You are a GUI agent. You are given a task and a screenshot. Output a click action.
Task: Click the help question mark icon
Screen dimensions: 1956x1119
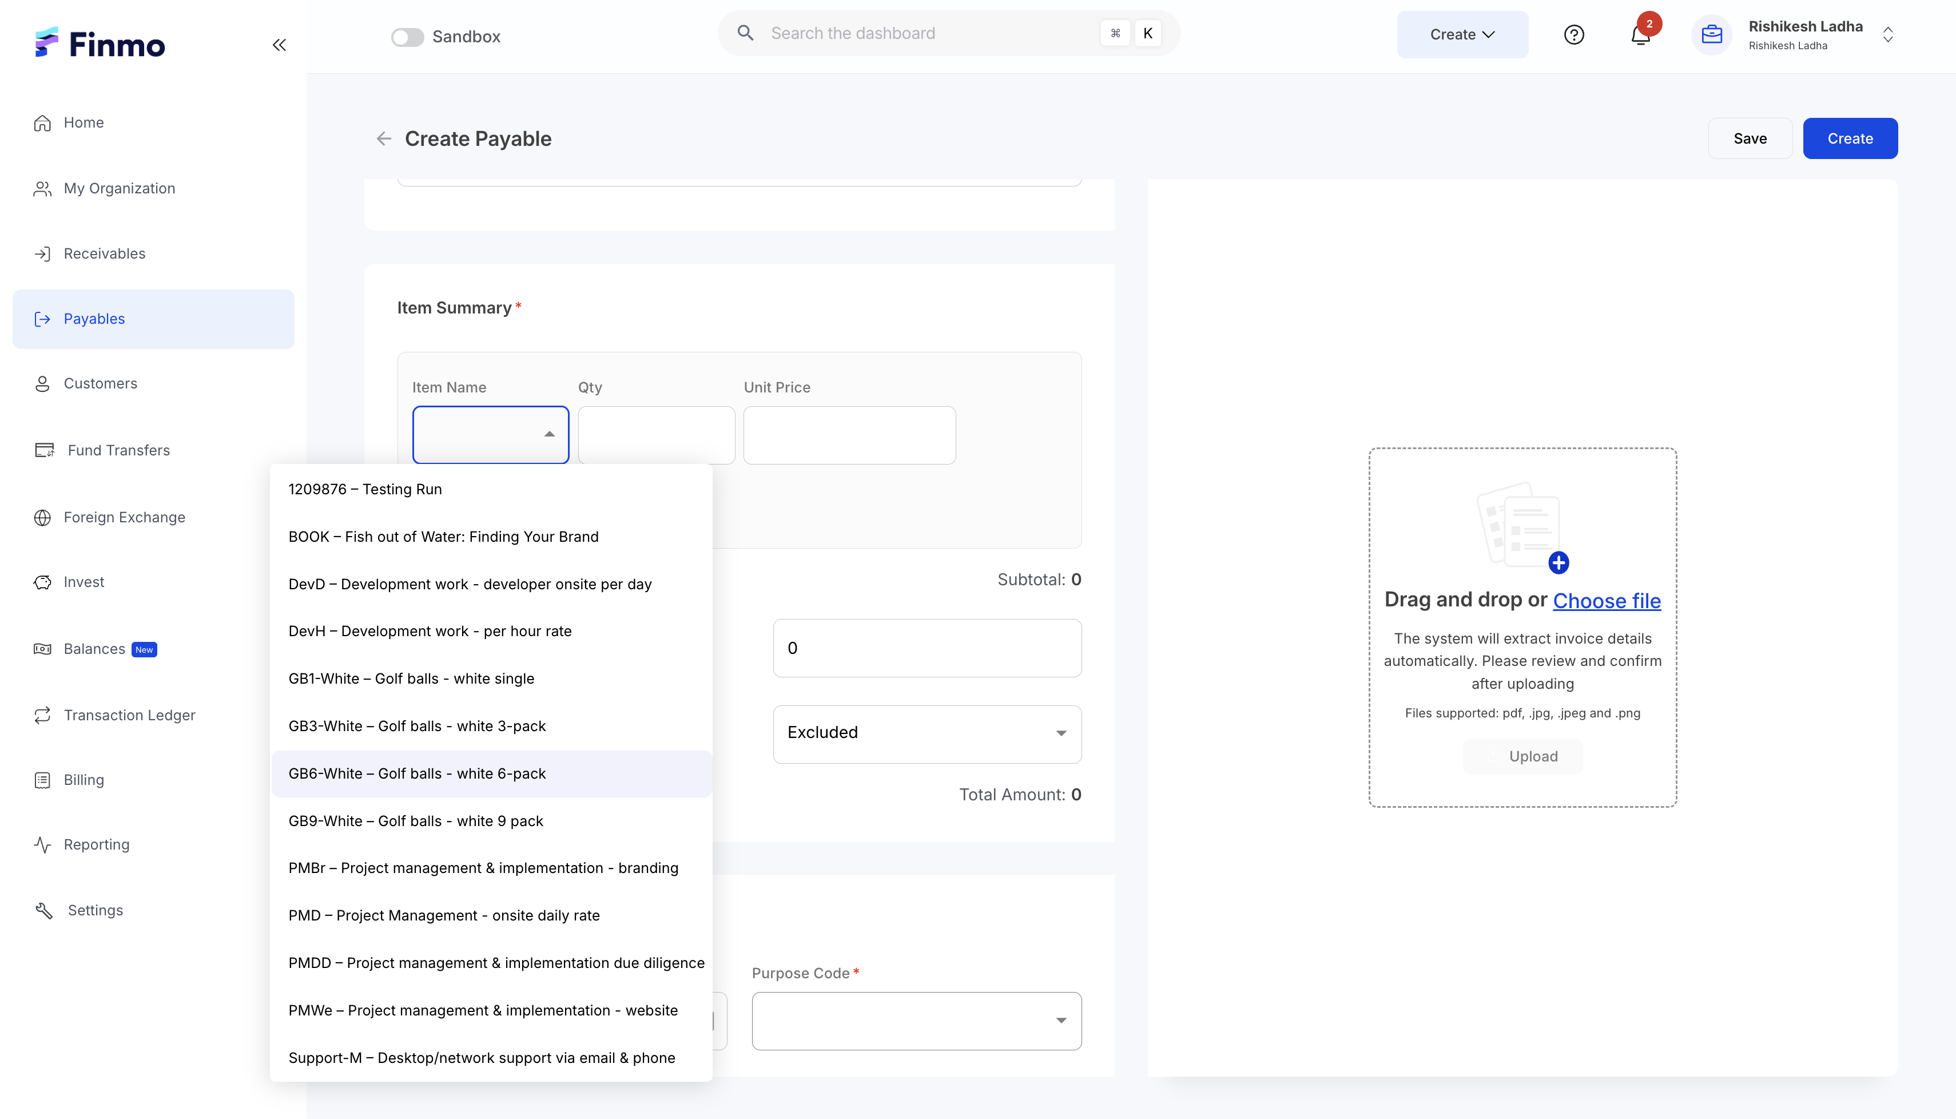(1573, 35)
